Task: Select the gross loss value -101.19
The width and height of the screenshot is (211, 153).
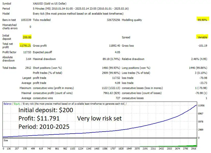Action: (202, 46)
